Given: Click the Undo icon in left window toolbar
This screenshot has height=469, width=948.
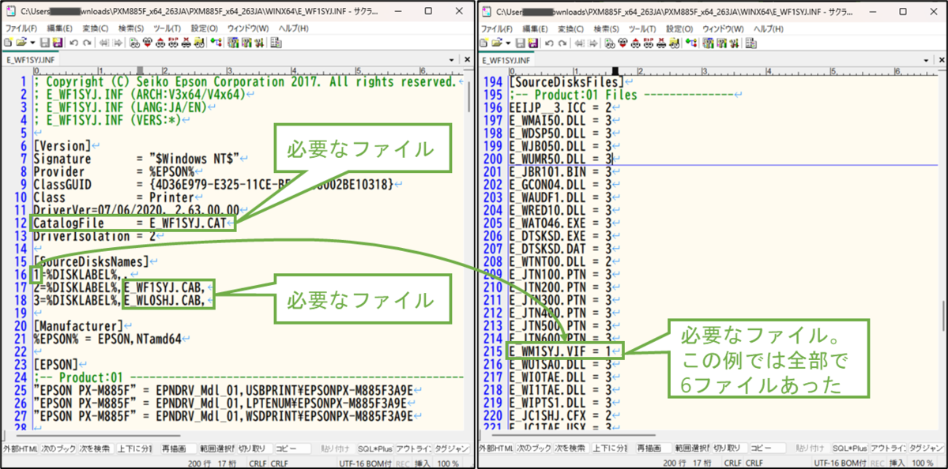Looking at the screenshot, I should click(73, 42).
